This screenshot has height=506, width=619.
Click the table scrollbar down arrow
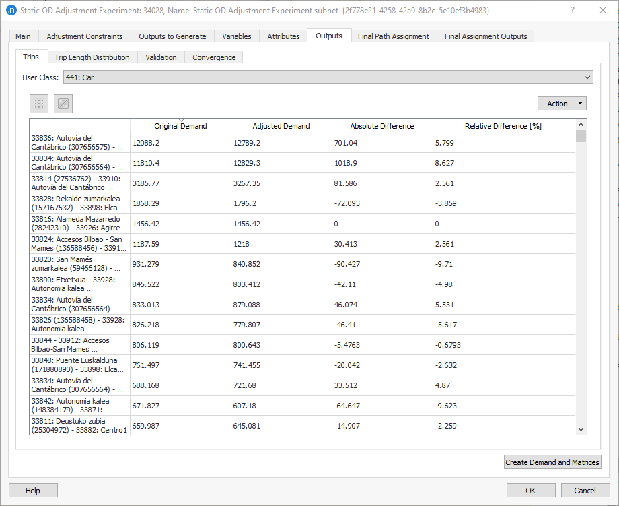pos(581,429)
